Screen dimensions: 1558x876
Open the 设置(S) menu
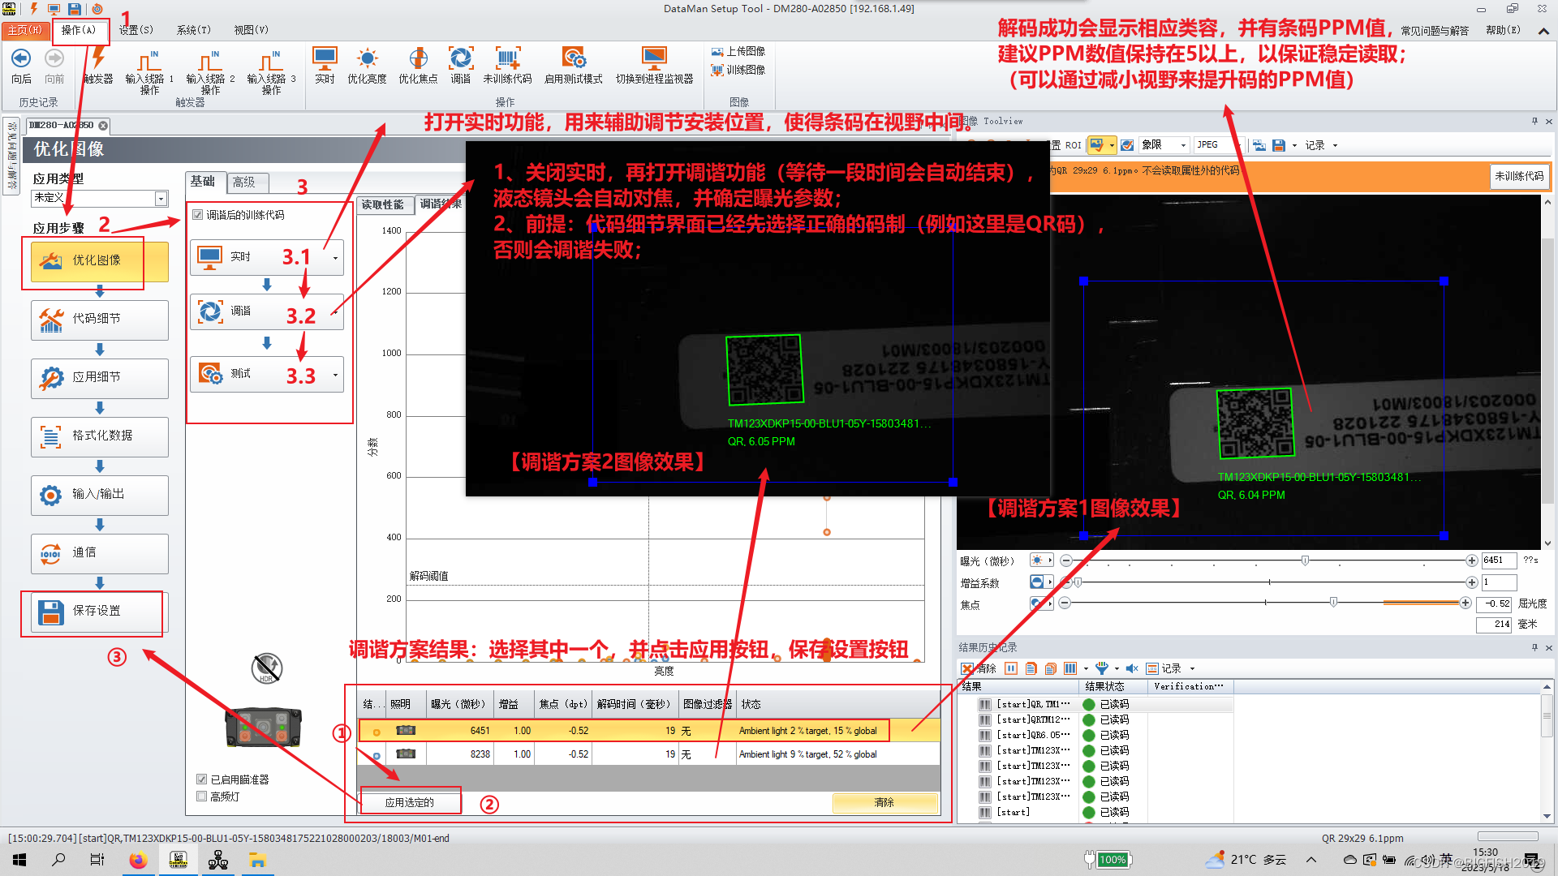pyautogui.click(x=136, y=29)
